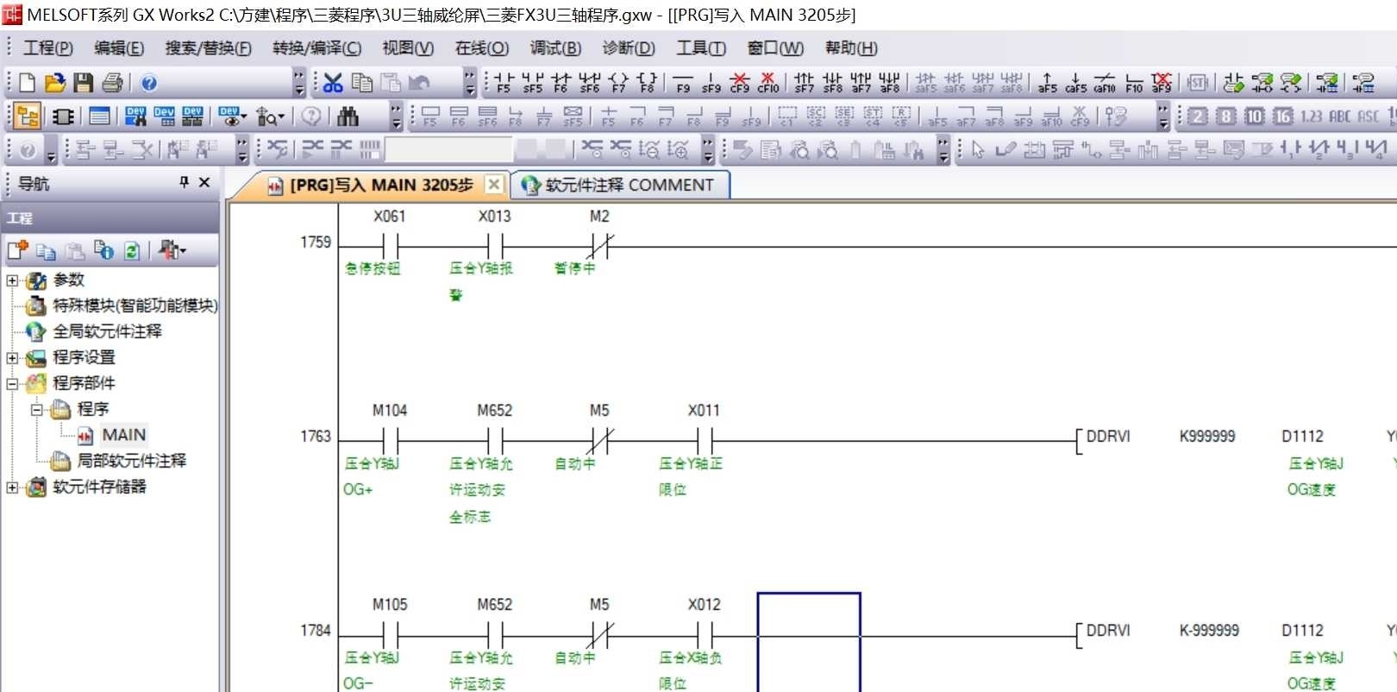The height and width of the screenshot is (692, 1397).
Task: Draw vertical line (sF9)
Action: click(711, 83)
